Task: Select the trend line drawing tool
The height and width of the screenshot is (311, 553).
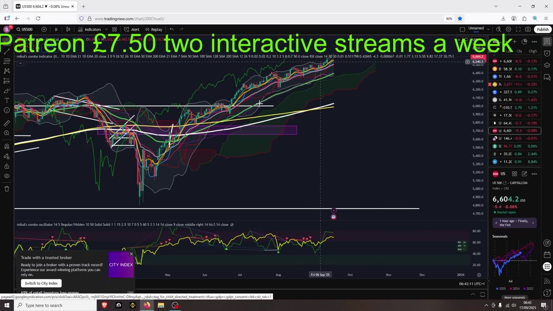Action: pos(6,51)
